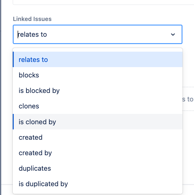Select "clones" link type
194x195 pixels.
[x=29, y=106]
